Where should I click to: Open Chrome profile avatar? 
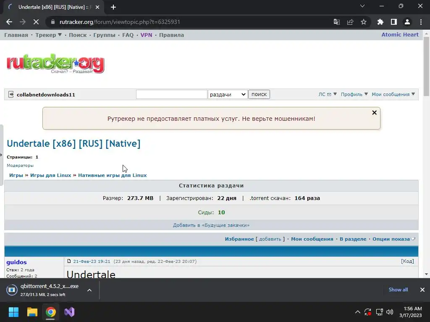[407, 22]
